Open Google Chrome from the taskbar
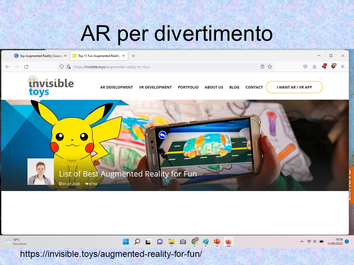Image resolution: width=354 pixels, height=265 pixels. click(x=194, y=241)
